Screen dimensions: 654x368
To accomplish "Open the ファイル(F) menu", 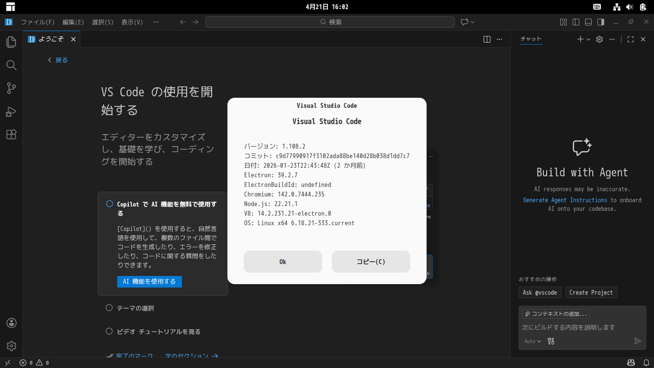I will [x=38, y=22].
